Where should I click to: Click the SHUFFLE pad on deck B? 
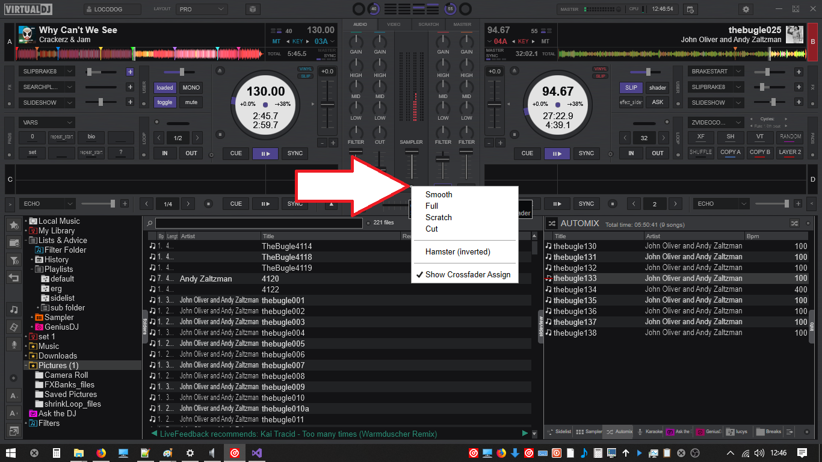pyautogui.click(x=700, y=153)
